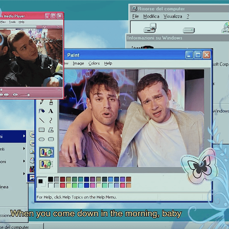Click the photo canvas in Paint

point(131,118)
